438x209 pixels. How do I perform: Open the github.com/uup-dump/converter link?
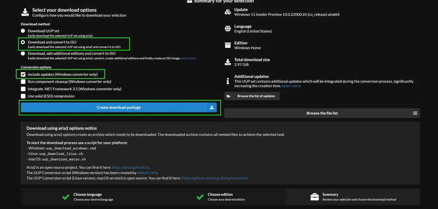coord(214,178)
